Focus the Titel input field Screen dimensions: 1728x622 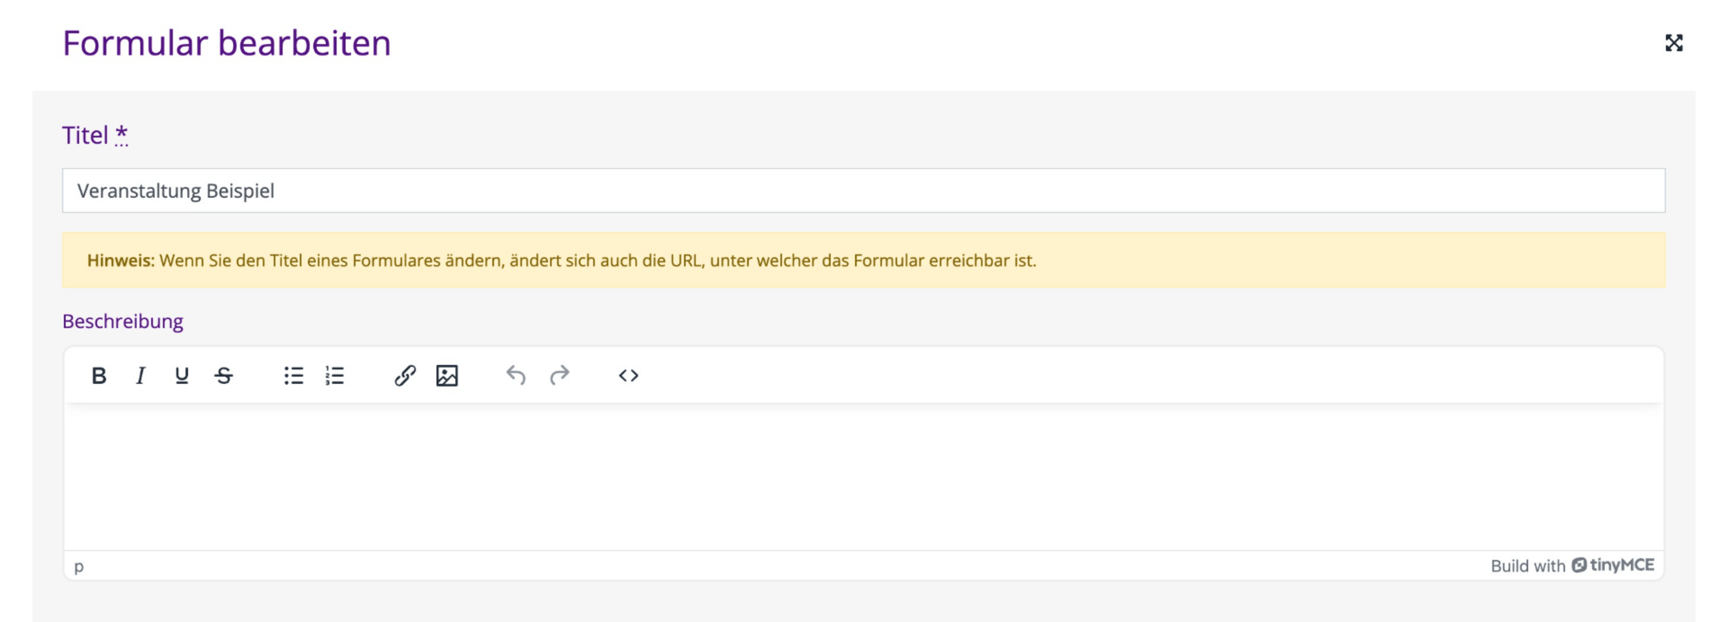point(863,190)
